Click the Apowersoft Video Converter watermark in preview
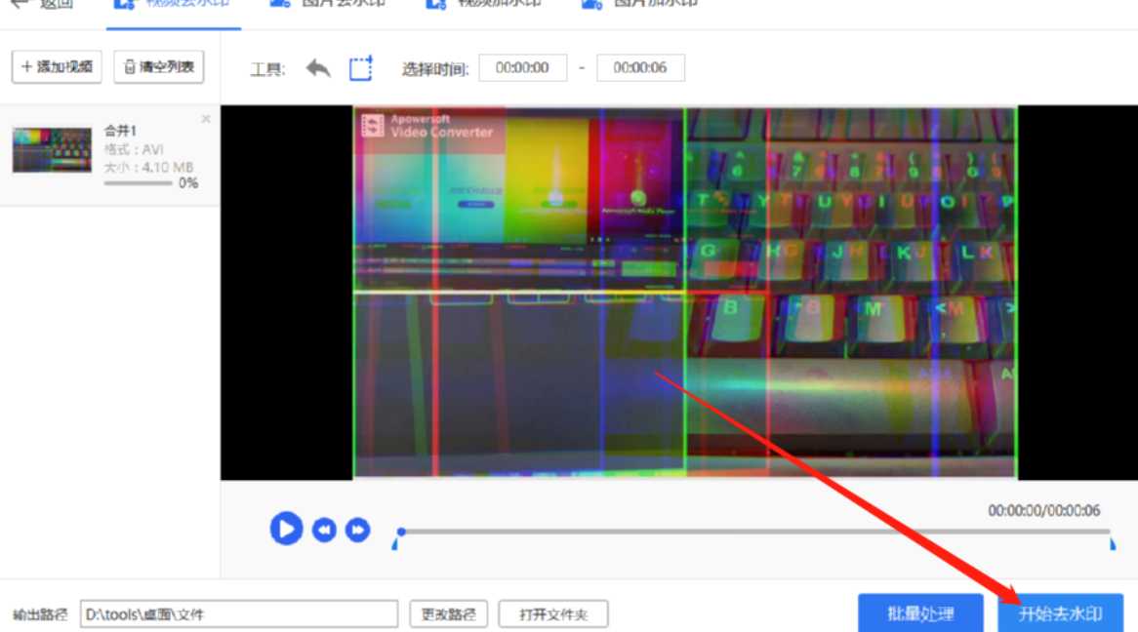1138x632 pixels. click(428, 126)
